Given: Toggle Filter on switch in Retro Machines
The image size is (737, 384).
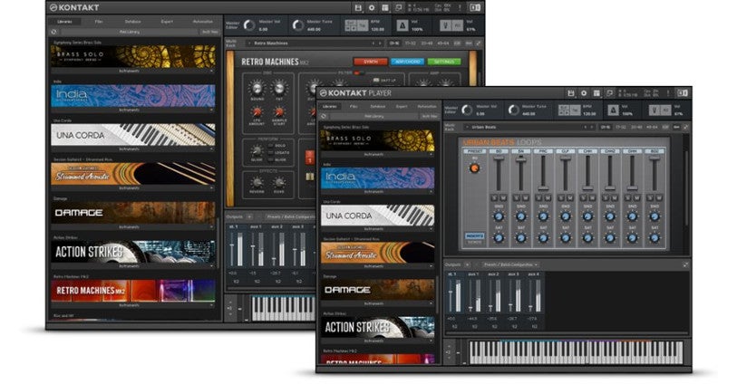Looking at the screenshot, I should tap(358, 73).
